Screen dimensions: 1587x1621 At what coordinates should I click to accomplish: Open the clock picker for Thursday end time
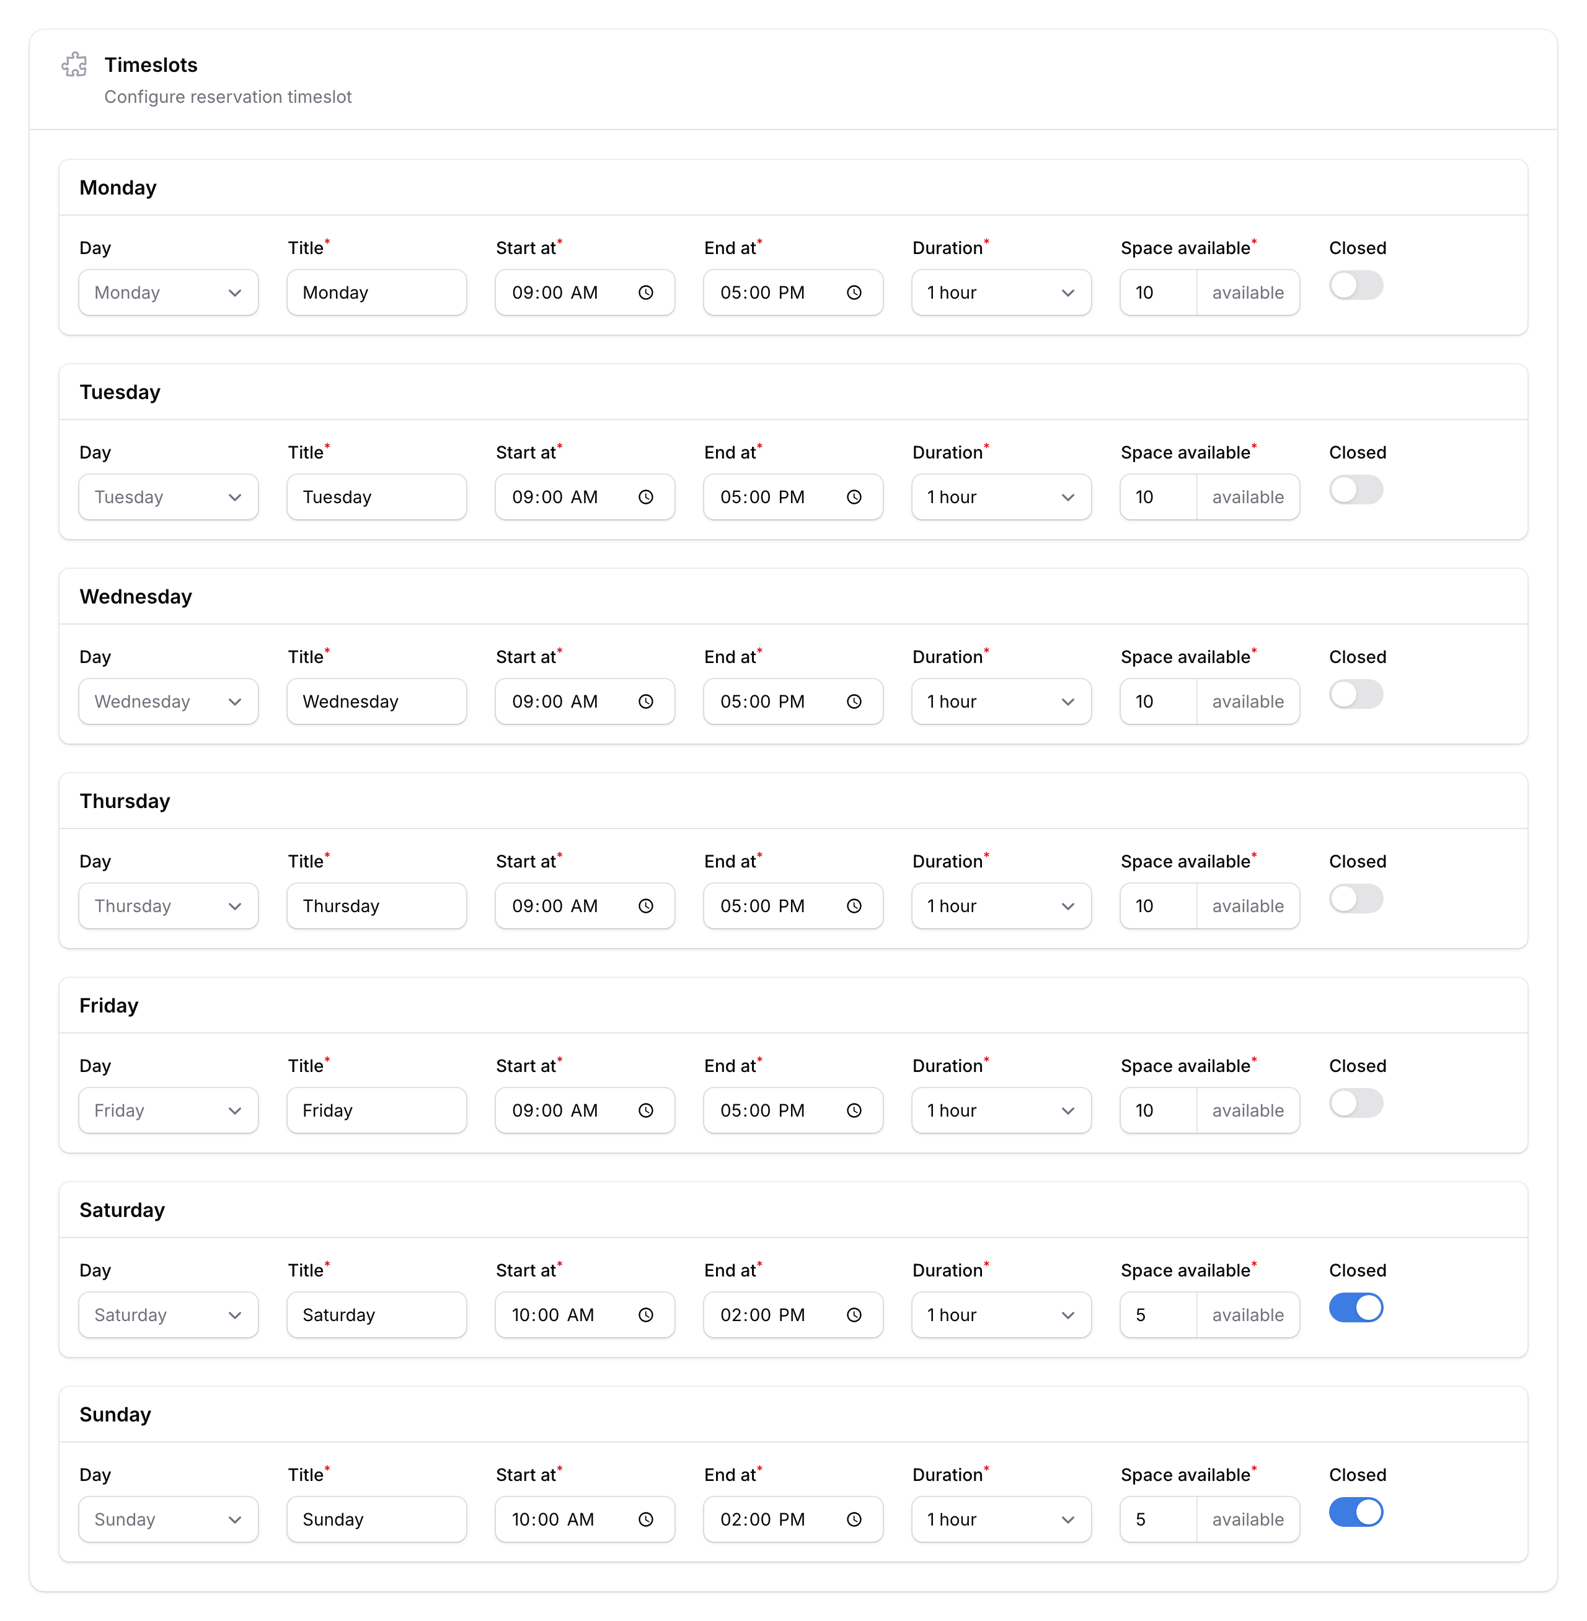point(854,905)
